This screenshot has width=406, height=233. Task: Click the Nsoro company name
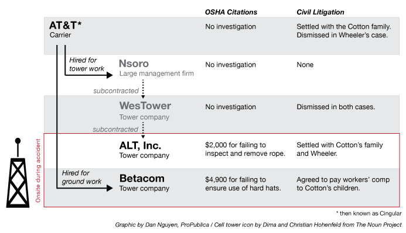[134, 64]
